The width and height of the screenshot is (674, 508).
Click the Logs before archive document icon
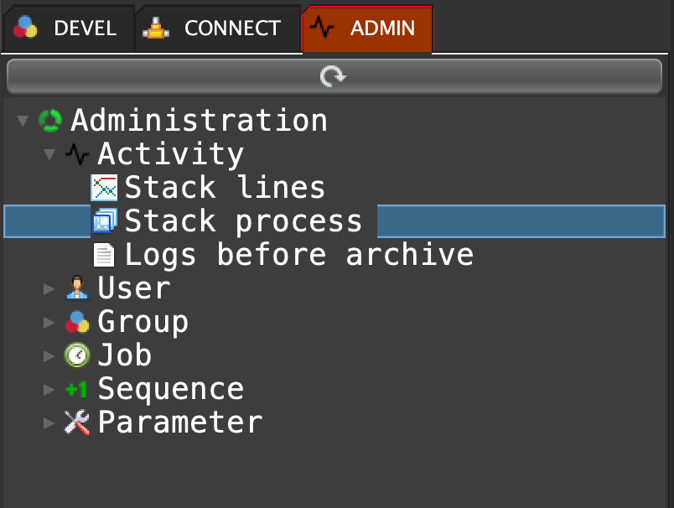point(104,255)
